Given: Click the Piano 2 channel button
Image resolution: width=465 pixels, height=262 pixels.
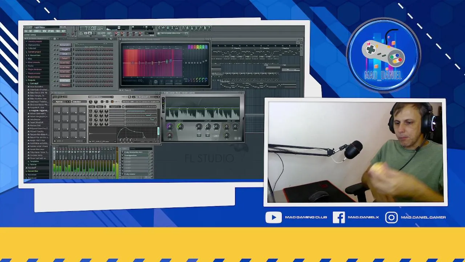Looking at the screenshot, I should pyautogui.click(x=65, y=85).
